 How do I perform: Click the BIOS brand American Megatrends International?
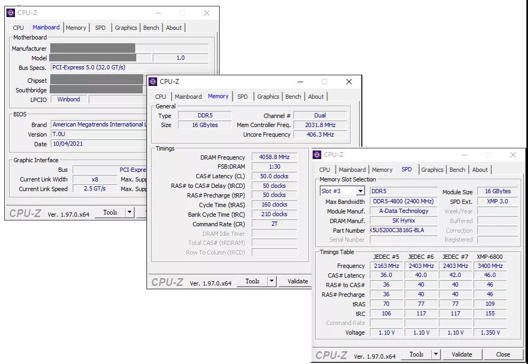tap(99, 124)
